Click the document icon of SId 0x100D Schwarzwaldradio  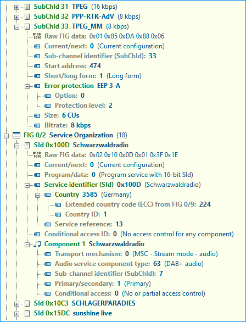pyautogui.click(x=27, y=145)
